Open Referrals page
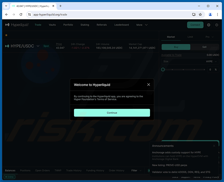 [x=102, y=25]
